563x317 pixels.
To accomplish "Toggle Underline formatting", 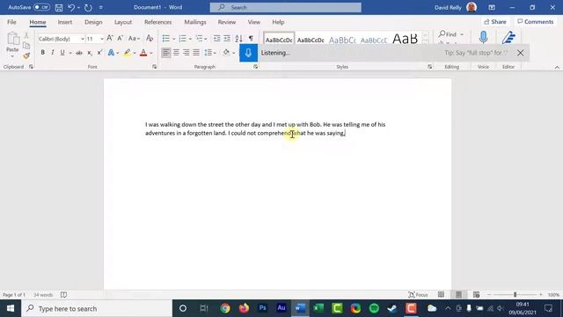I will (x=62, y=53).
